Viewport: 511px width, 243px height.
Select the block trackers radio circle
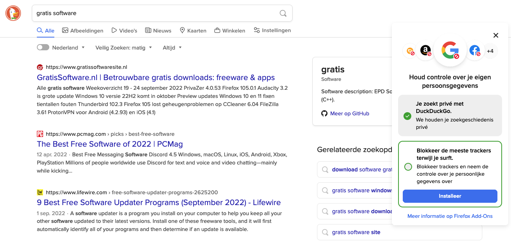[408, 167]
